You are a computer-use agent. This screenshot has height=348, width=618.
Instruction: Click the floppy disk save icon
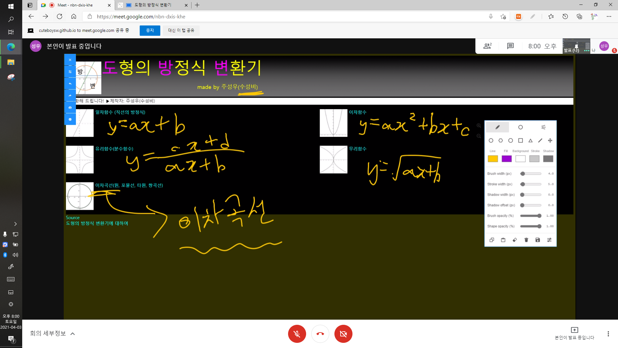(x=538, y=240)
